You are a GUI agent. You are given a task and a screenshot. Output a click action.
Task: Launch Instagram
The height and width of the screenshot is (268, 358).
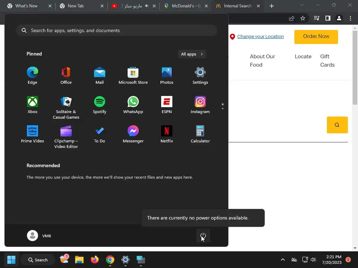[200, 105]
